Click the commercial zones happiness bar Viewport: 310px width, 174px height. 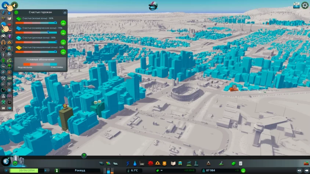point(36,33)
